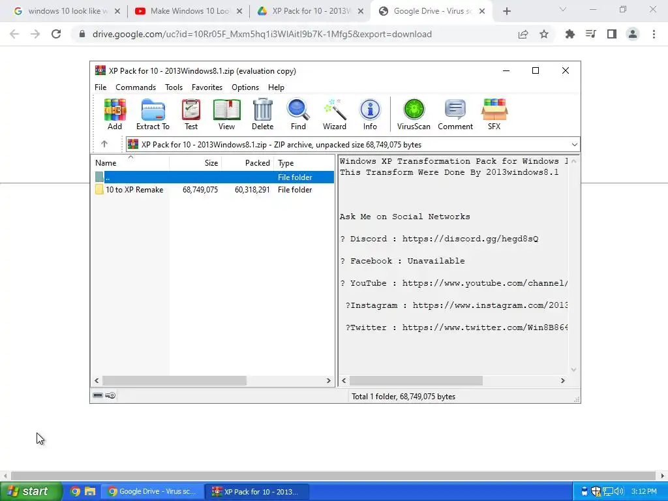Click the Find magnifier icon
This screenshot has width=668, height=501.
298,114
